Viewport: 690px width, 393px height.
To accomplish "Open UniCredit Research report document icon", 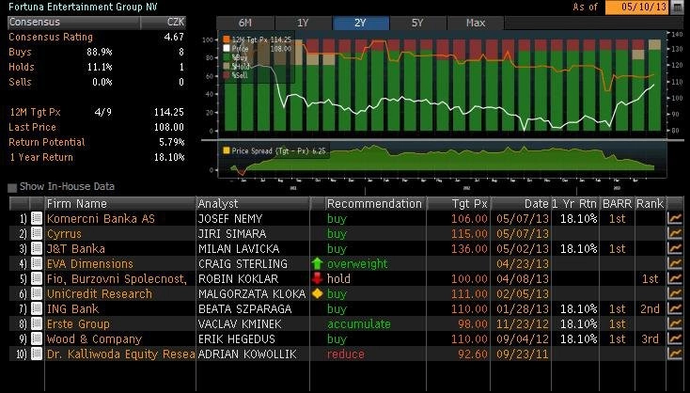I will tap(37, 293).
